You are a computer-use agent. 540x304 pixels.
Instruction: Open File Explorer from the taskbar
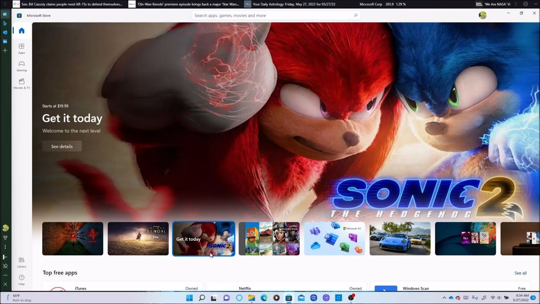tap(251, 298)
